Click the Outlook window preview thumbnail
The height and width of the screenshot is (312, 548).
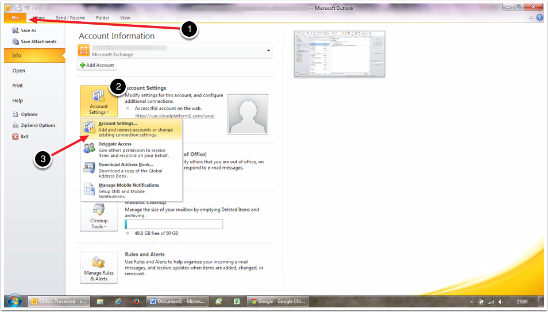pyautogui.click(x=339, y=53)
